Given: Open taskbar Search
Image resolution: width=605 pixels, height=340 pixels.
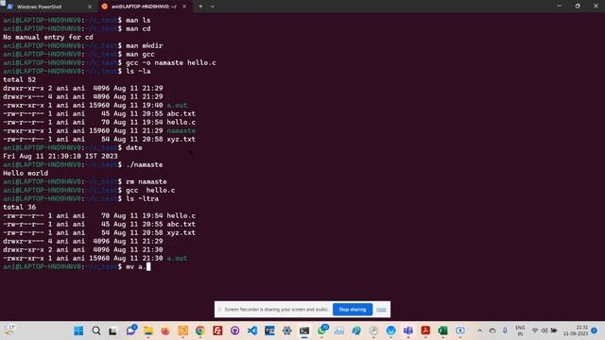Looking at the screenshot, I should tap(96, 331).
